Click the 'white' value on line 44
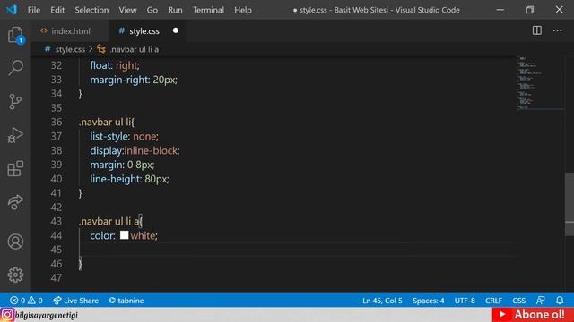574x322 pixels. (143, 235)
